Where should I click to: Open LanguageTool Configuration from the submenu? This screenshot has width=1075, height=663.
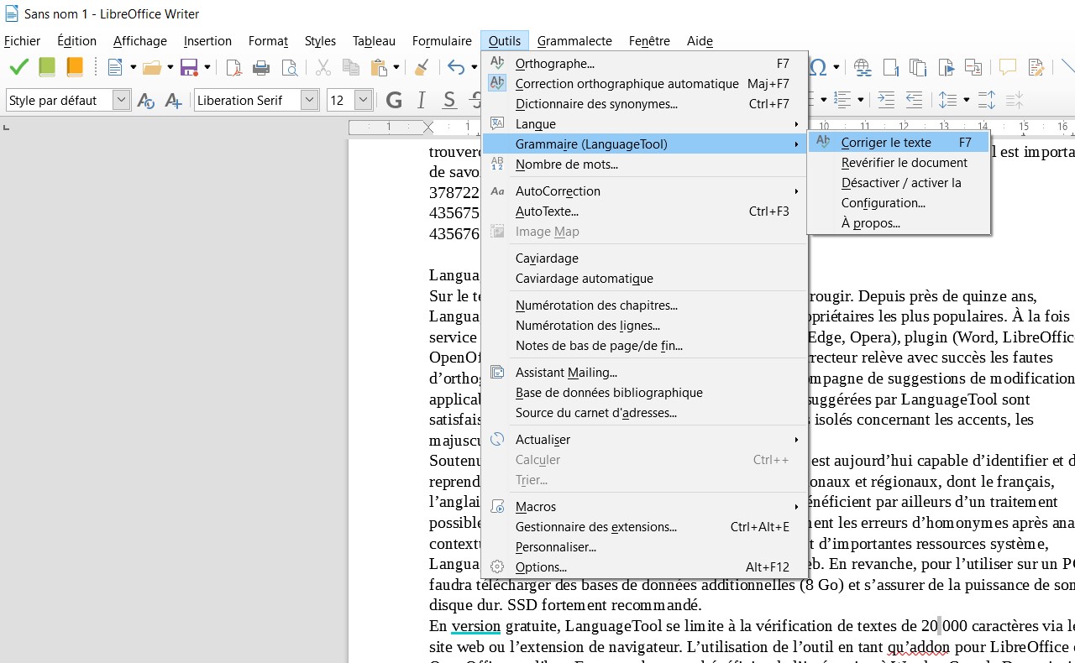883,202
